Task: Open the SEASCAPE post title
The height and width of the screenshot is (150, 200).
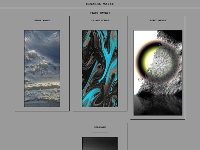Action: tap(100, 127)
